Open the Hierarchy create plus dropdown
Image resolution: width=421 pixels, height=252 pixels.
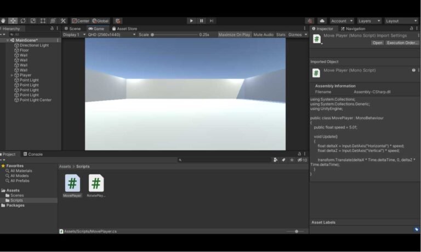point(3,34)
